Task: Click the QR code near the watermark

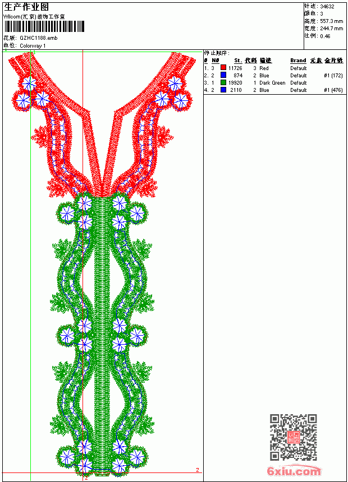Action: point(294,437)
